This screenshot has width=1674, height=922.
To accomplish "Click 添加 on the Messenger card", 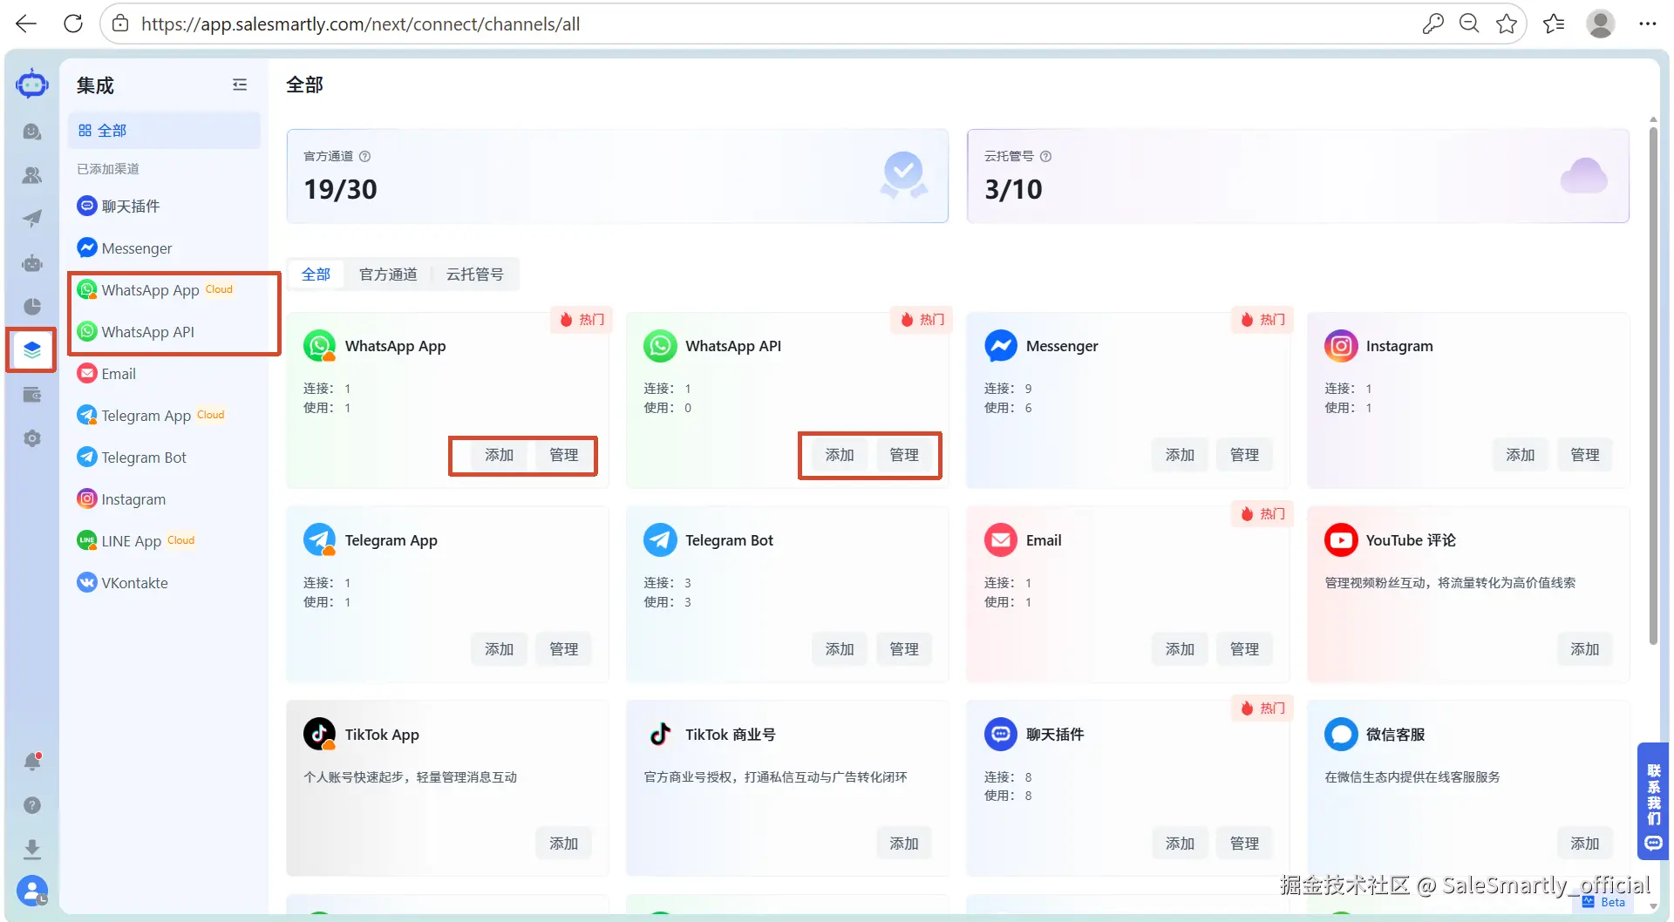I will click(1181, 455).
